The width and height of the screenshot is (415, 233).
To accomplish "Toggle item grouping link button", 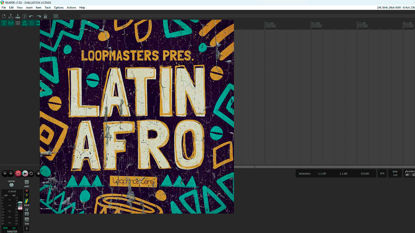I will coord(11,23).
